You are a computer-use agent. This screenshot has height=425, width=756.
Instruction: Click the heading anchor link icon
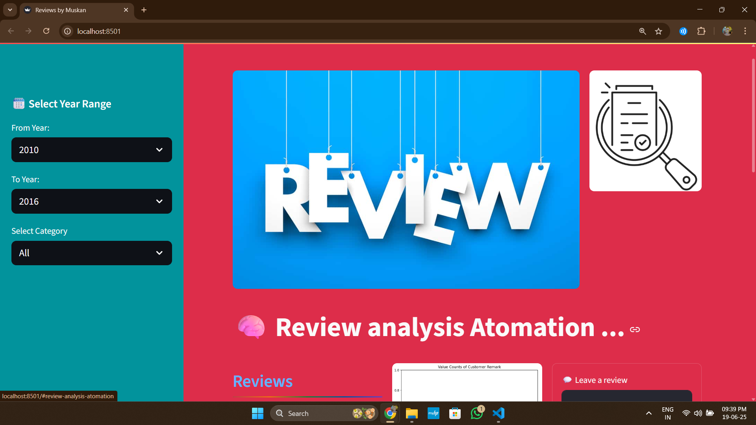635,329
